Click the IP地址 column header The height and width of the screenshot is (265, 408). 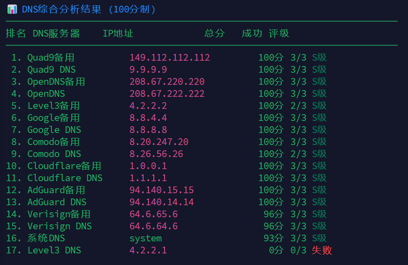(x=118, y=33)
